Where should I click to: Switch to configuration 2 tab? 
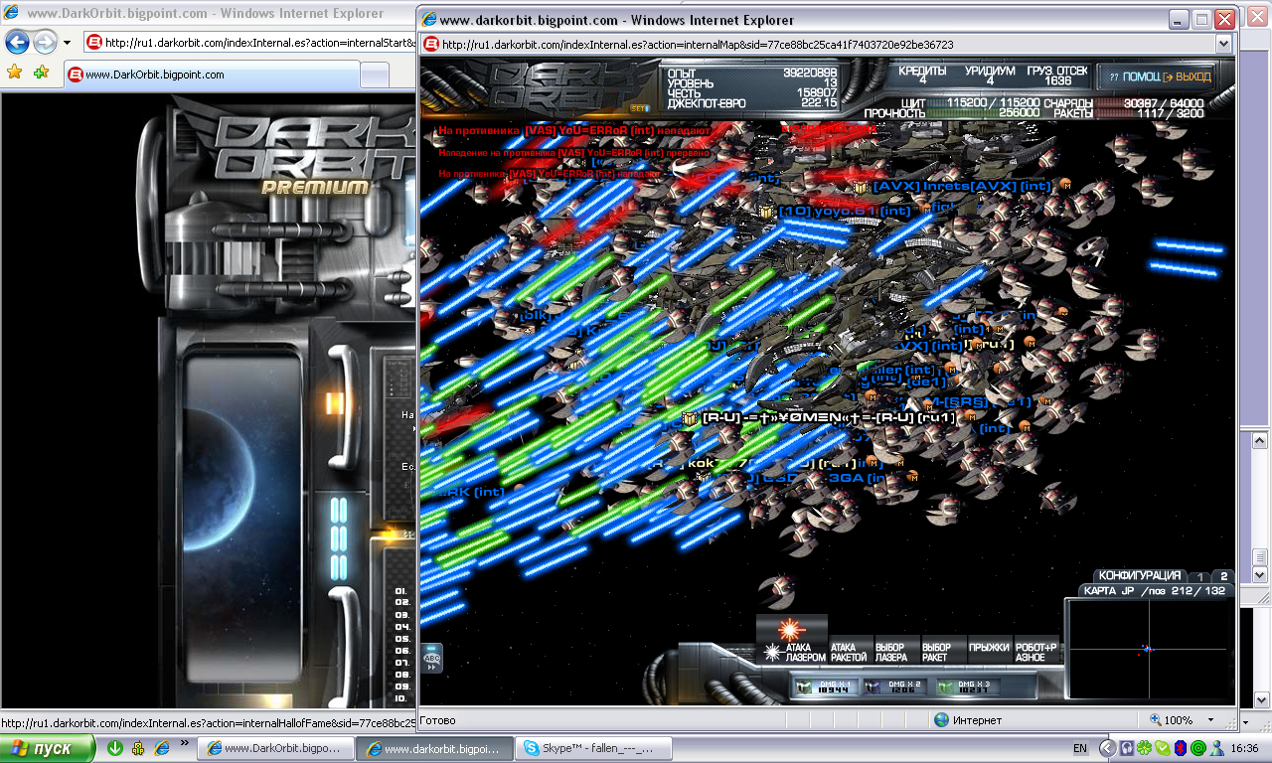point(1223,576)
